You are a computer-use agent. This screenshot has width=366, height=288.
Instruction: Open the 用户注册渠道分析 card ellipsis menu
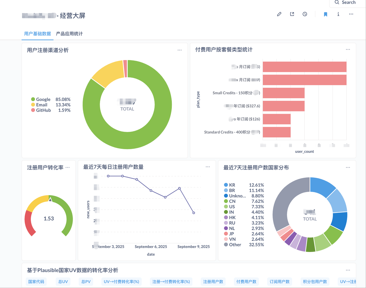tap(180, 50)
